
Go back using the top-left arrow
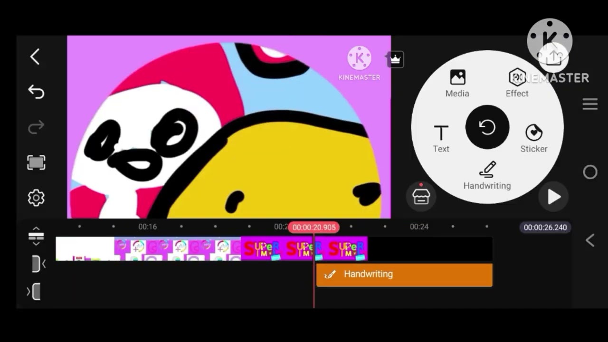click(x=35, y=57)
